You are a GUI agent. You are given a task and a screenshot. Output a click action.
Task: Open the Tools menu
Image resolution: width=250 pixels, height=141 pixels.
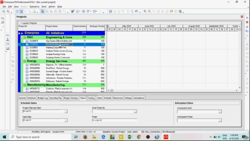coord(44,7)
